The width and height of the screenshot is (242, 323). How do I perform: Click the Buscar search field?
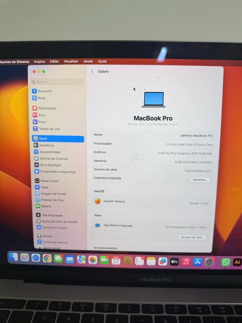(57, 82)
